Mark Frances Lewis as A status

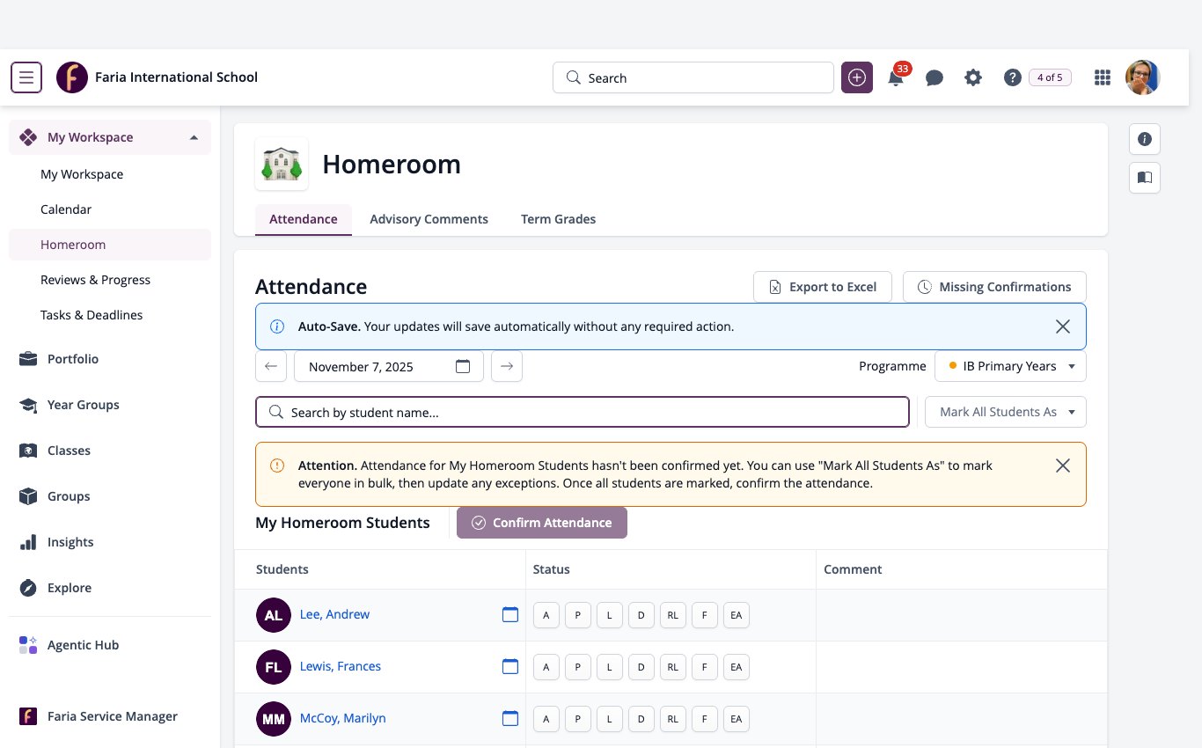[546, 667]
